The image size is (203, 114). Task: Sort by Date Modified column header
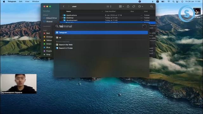coord(110,11)
